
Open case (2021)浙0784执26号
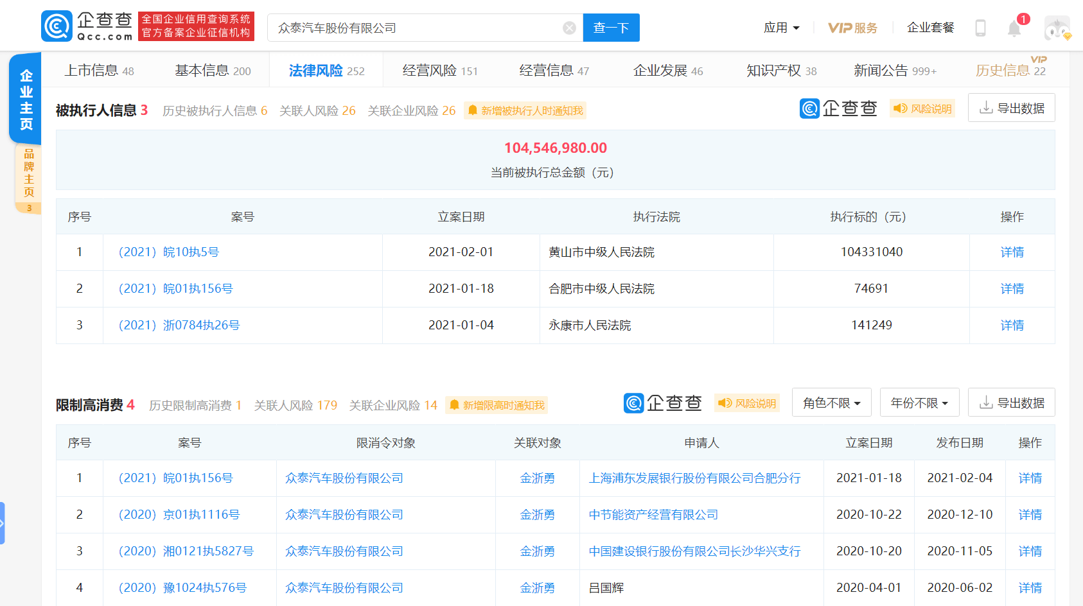click(179, 325)
